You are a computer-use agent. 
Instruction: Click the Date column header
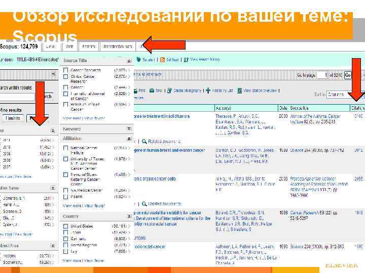coord(283,108)
